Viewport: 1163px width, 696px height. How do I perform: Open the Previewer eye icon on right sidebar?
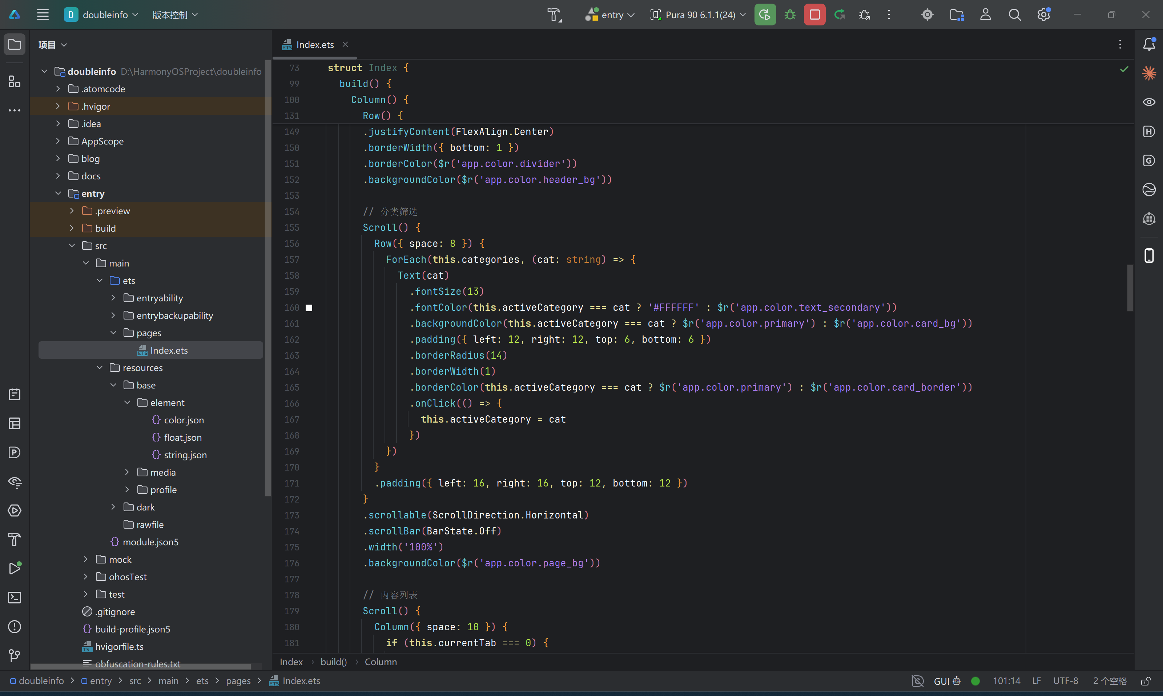1149,102
